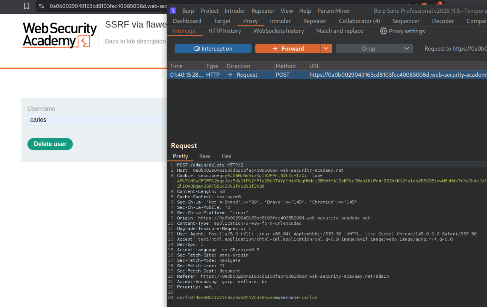Click the Burp Suite lightning logo icon
The width and height of the screenshot is (487, 307).
pos(173,11)
